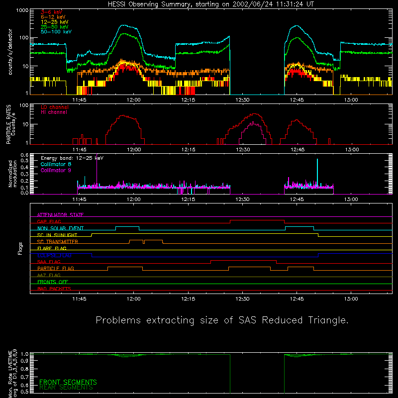Click the 'BAD PACKETS' flag label
The image size is (398, 398).
pyautogui.click(x=54, y=289)
